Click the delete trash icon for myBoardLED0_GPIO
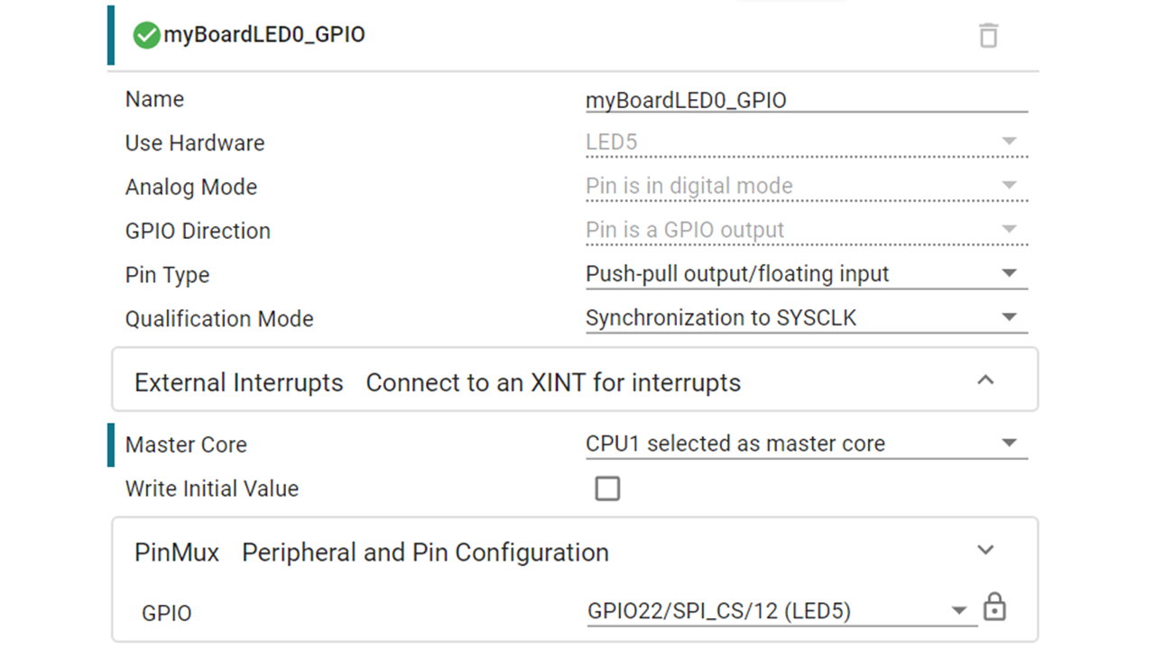Screen dimensions: 1155x649 (988, 34)
